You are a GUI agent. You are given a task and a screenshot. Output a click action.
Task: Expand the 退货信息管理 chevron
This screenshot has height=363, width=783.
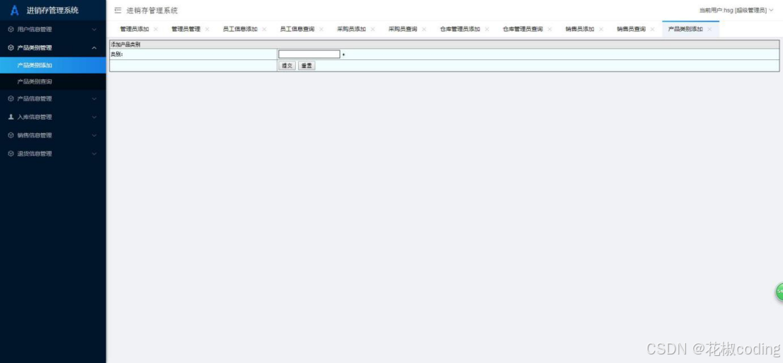[x=94, y=154]
